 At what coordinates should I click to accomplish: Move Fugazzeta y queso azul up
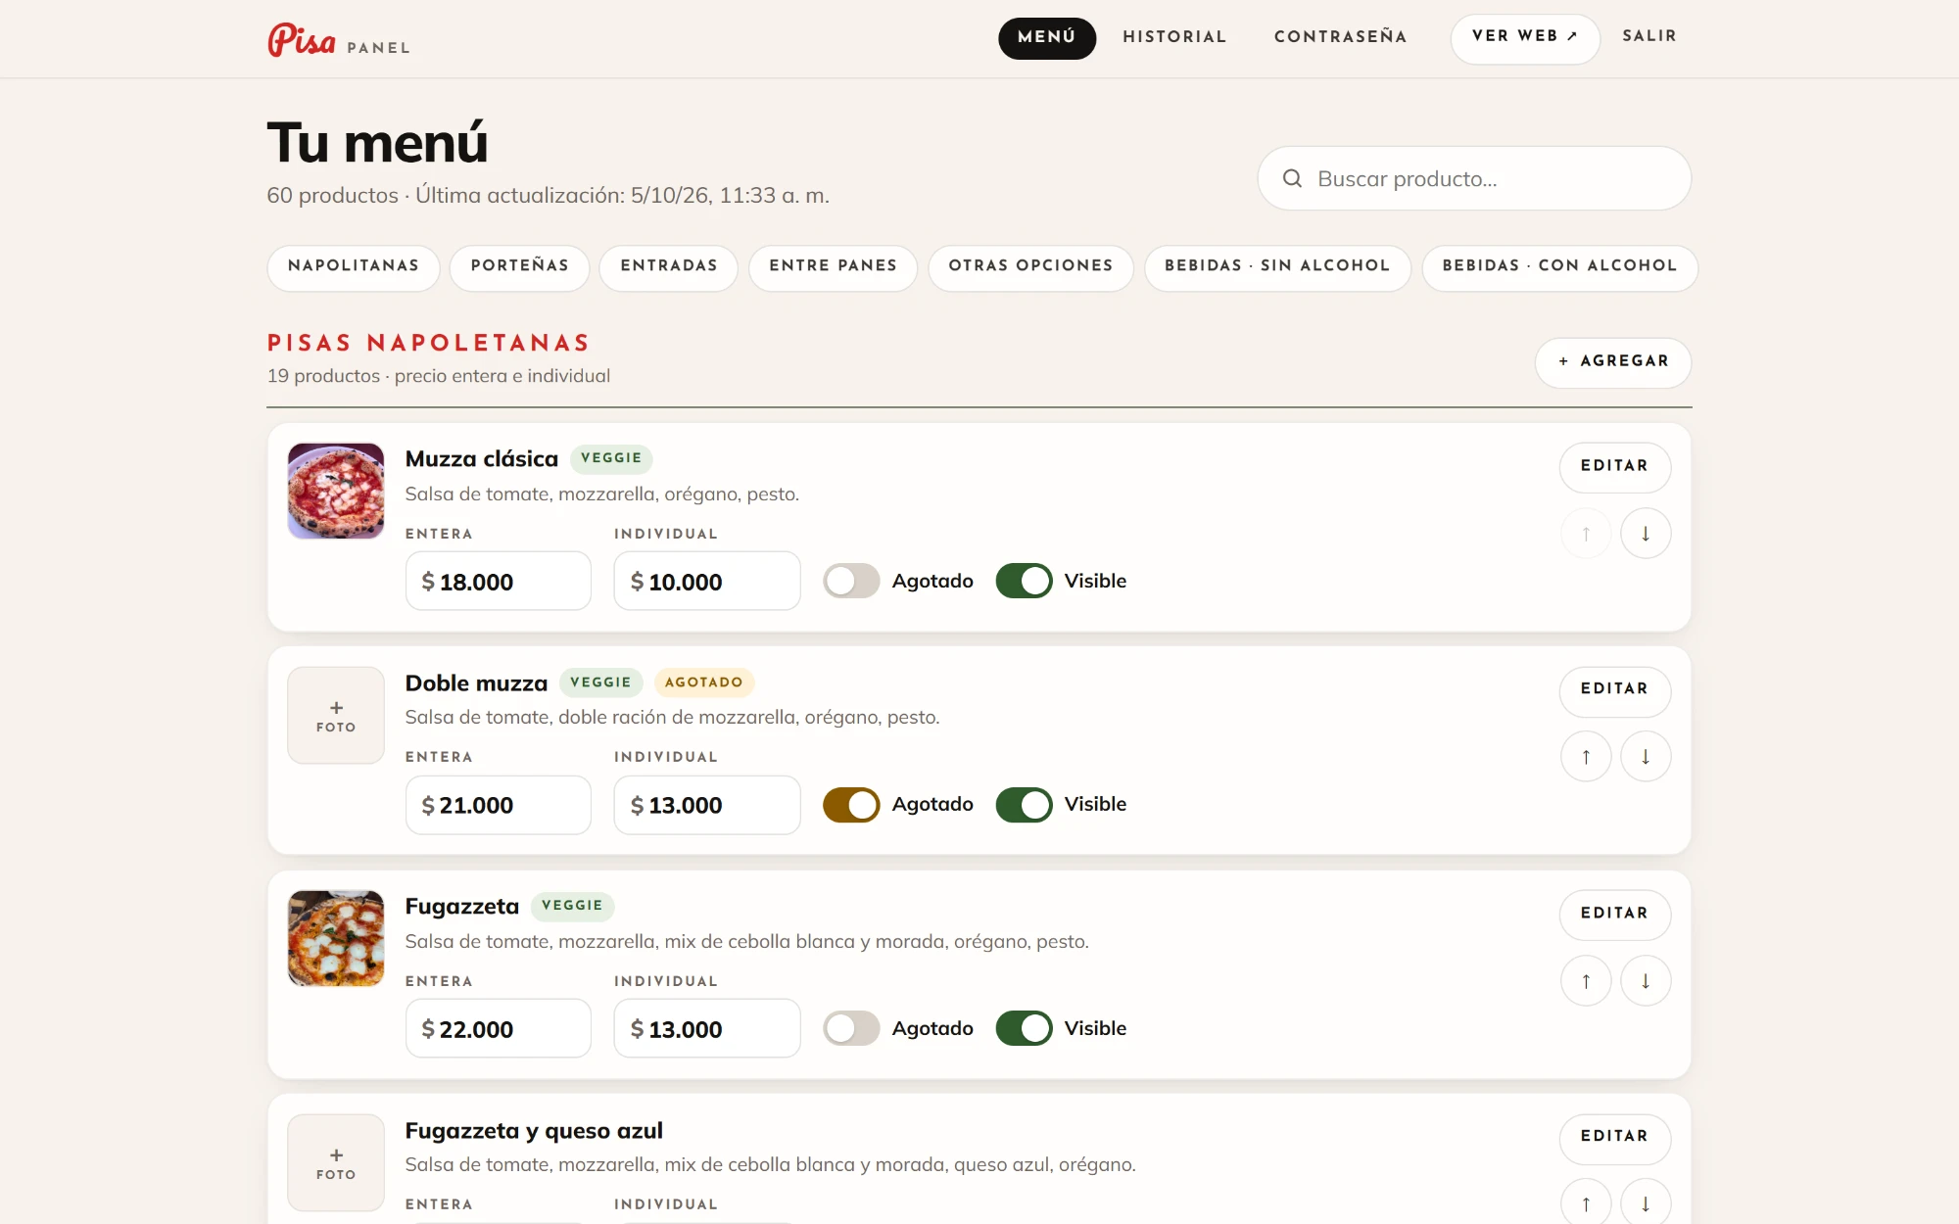coord(1586,1203)
